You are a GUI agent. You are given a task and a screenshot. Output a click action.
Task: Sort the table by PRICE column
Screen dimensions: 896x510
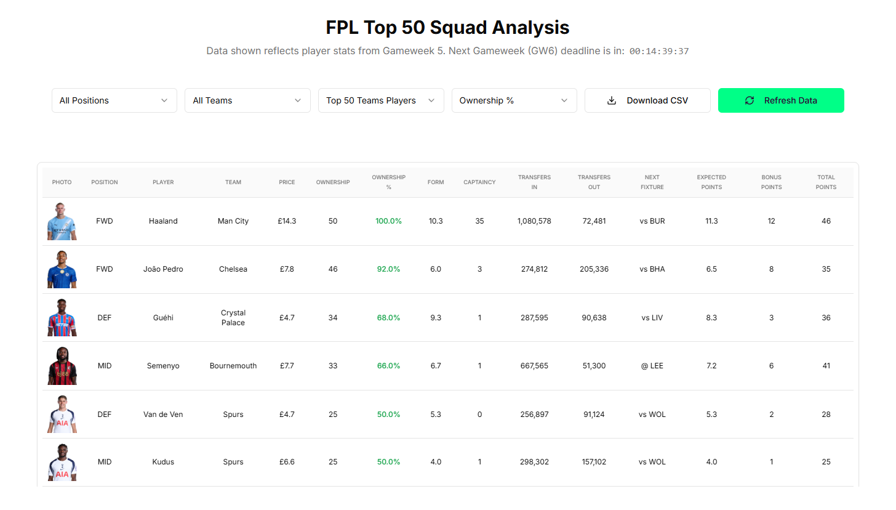(287, 182)
